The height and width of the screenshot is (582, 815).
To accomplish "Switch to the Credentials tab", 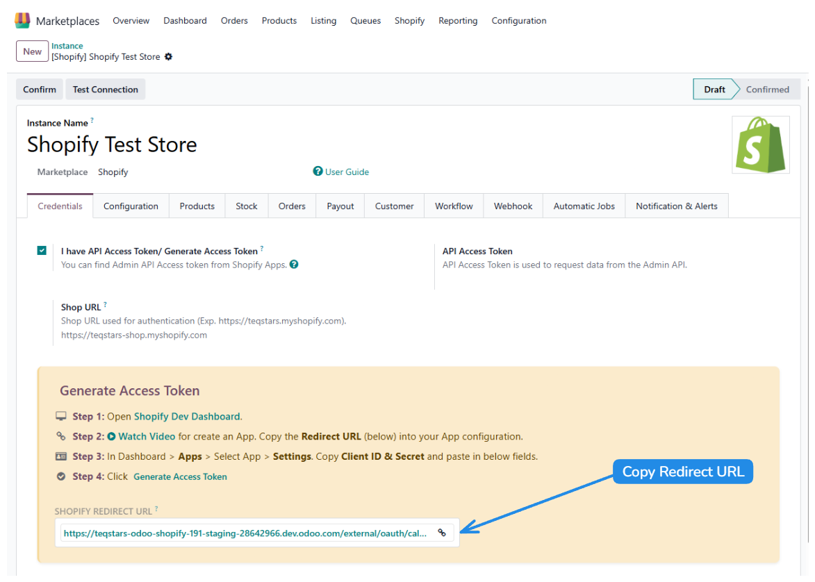I will (60, 206).
